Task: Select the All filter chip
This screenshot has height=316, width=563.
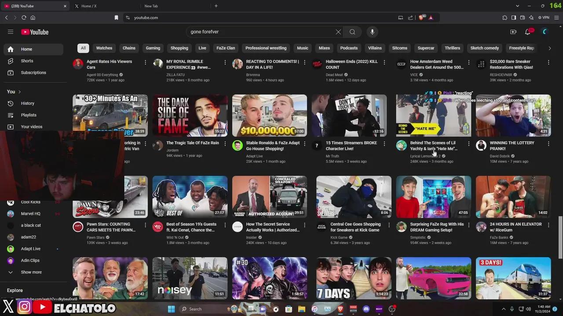Action: tap(83, 48)
